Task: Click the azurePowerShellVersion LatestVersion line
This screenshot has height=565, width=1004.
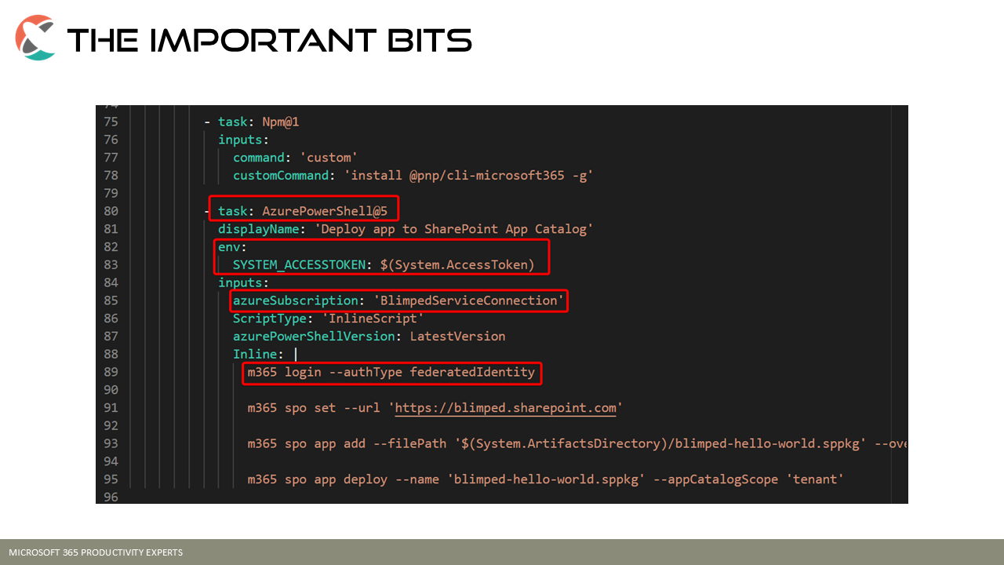Action: pyautogui.click(x=369, y=337)
